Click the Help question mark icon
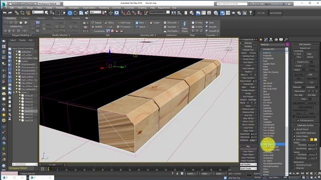This screenshot has width=321, height=180. (x=289, y=3)
